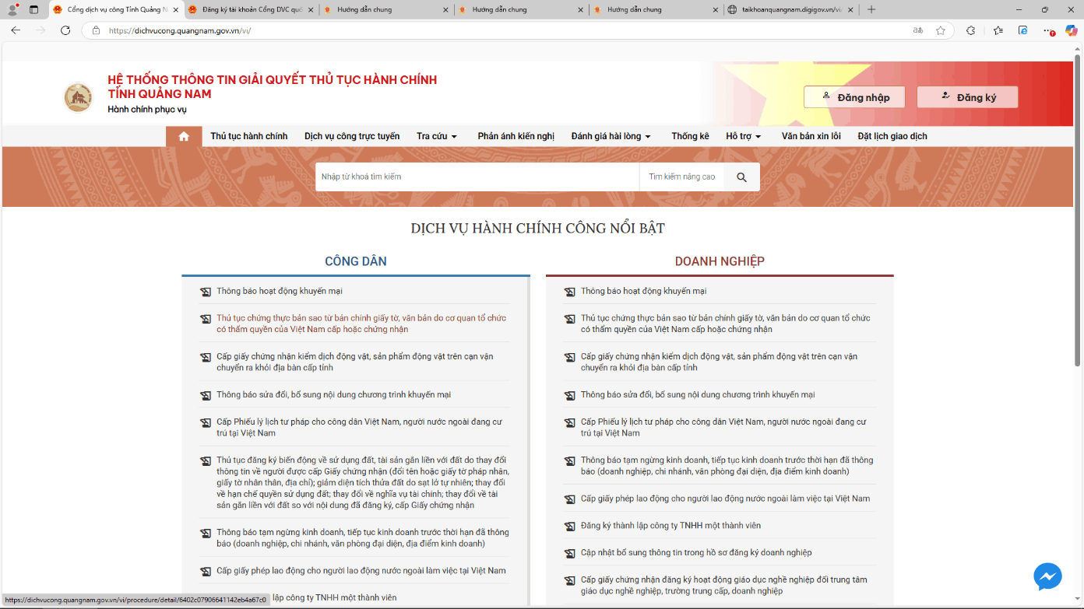The width and height of the screenshot is (1084, 609).
Task: Click the browser back arrow
Action: (x=16, y=30)
